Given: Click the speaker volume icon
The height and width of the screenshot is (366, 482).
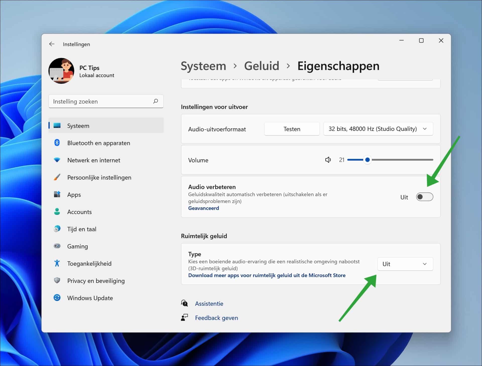Looking at the screenshot, I should pos(328,160).
